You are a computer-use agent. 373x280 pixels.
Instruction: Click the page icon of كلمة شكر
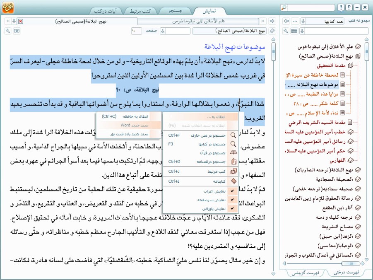342,103
